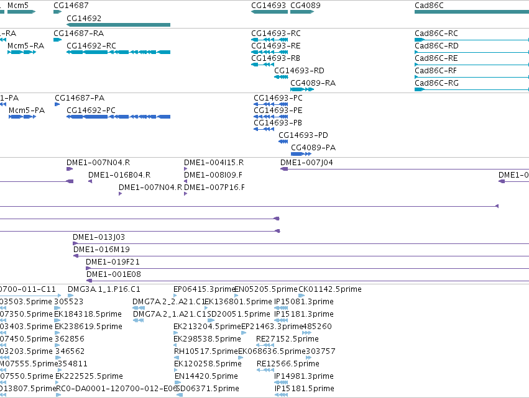Select EST 346562
This screenshot has height=398, width=529.
pos(58,358)
